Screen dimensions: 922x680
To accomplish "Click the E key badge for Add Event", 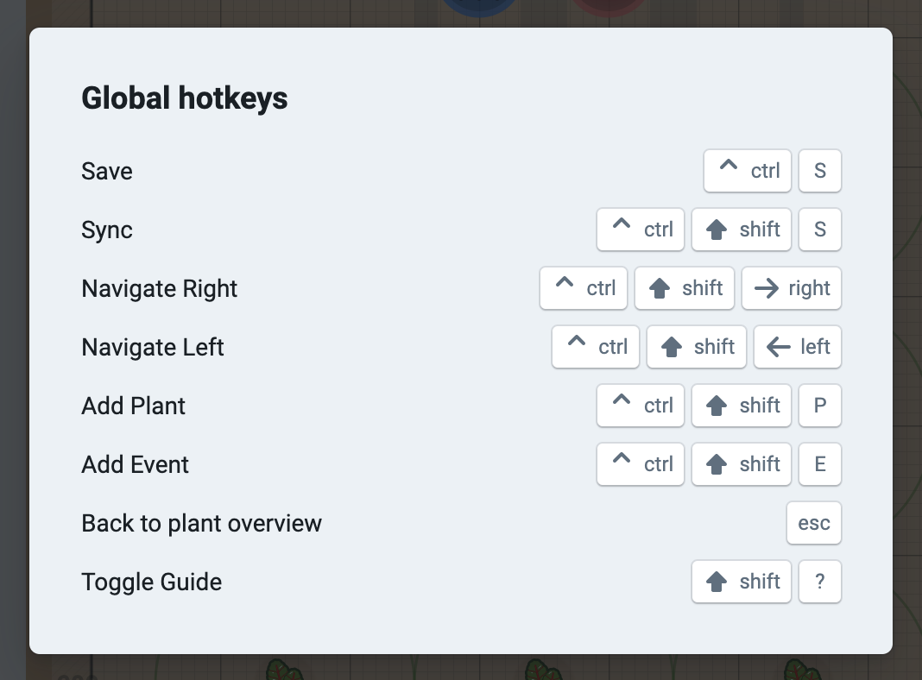I will click(x=819, y=464).
